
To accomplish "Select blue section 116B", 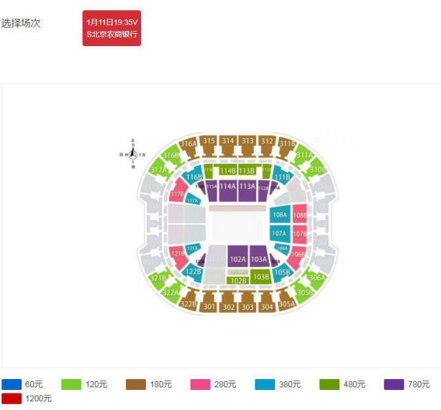I will coord(193,175).
